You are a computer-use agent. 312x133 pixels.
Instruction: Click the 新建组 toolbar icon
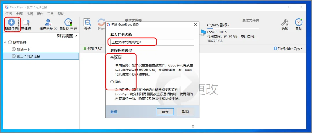click(x=26, y=22)
